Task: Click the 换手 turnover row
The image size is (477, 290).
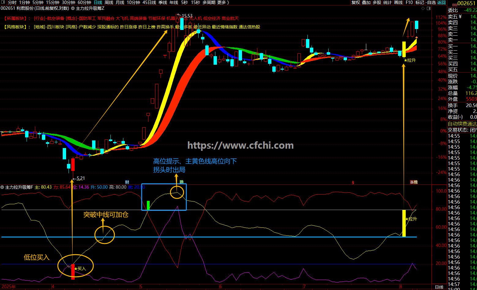Action: click(462, 105)
